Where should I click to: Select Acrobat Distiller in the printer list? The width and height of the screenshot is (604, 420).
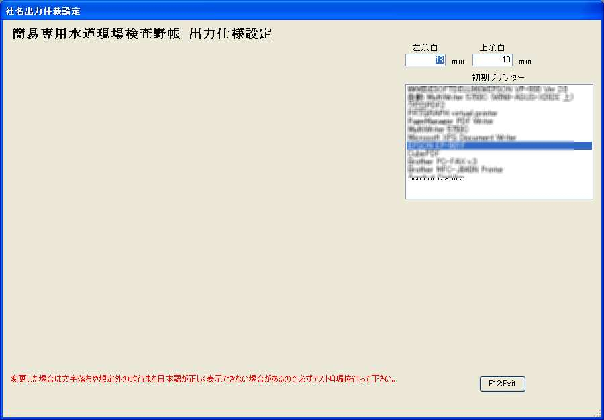point(436,178)
